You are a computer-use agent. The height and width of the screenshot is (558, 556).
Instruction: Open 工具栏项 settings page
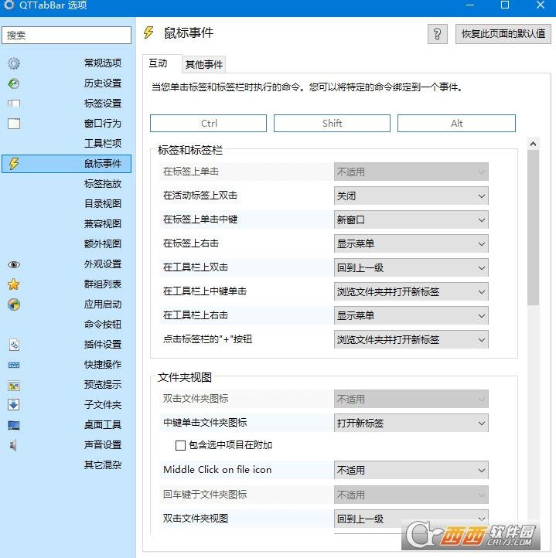coord(67,144)
